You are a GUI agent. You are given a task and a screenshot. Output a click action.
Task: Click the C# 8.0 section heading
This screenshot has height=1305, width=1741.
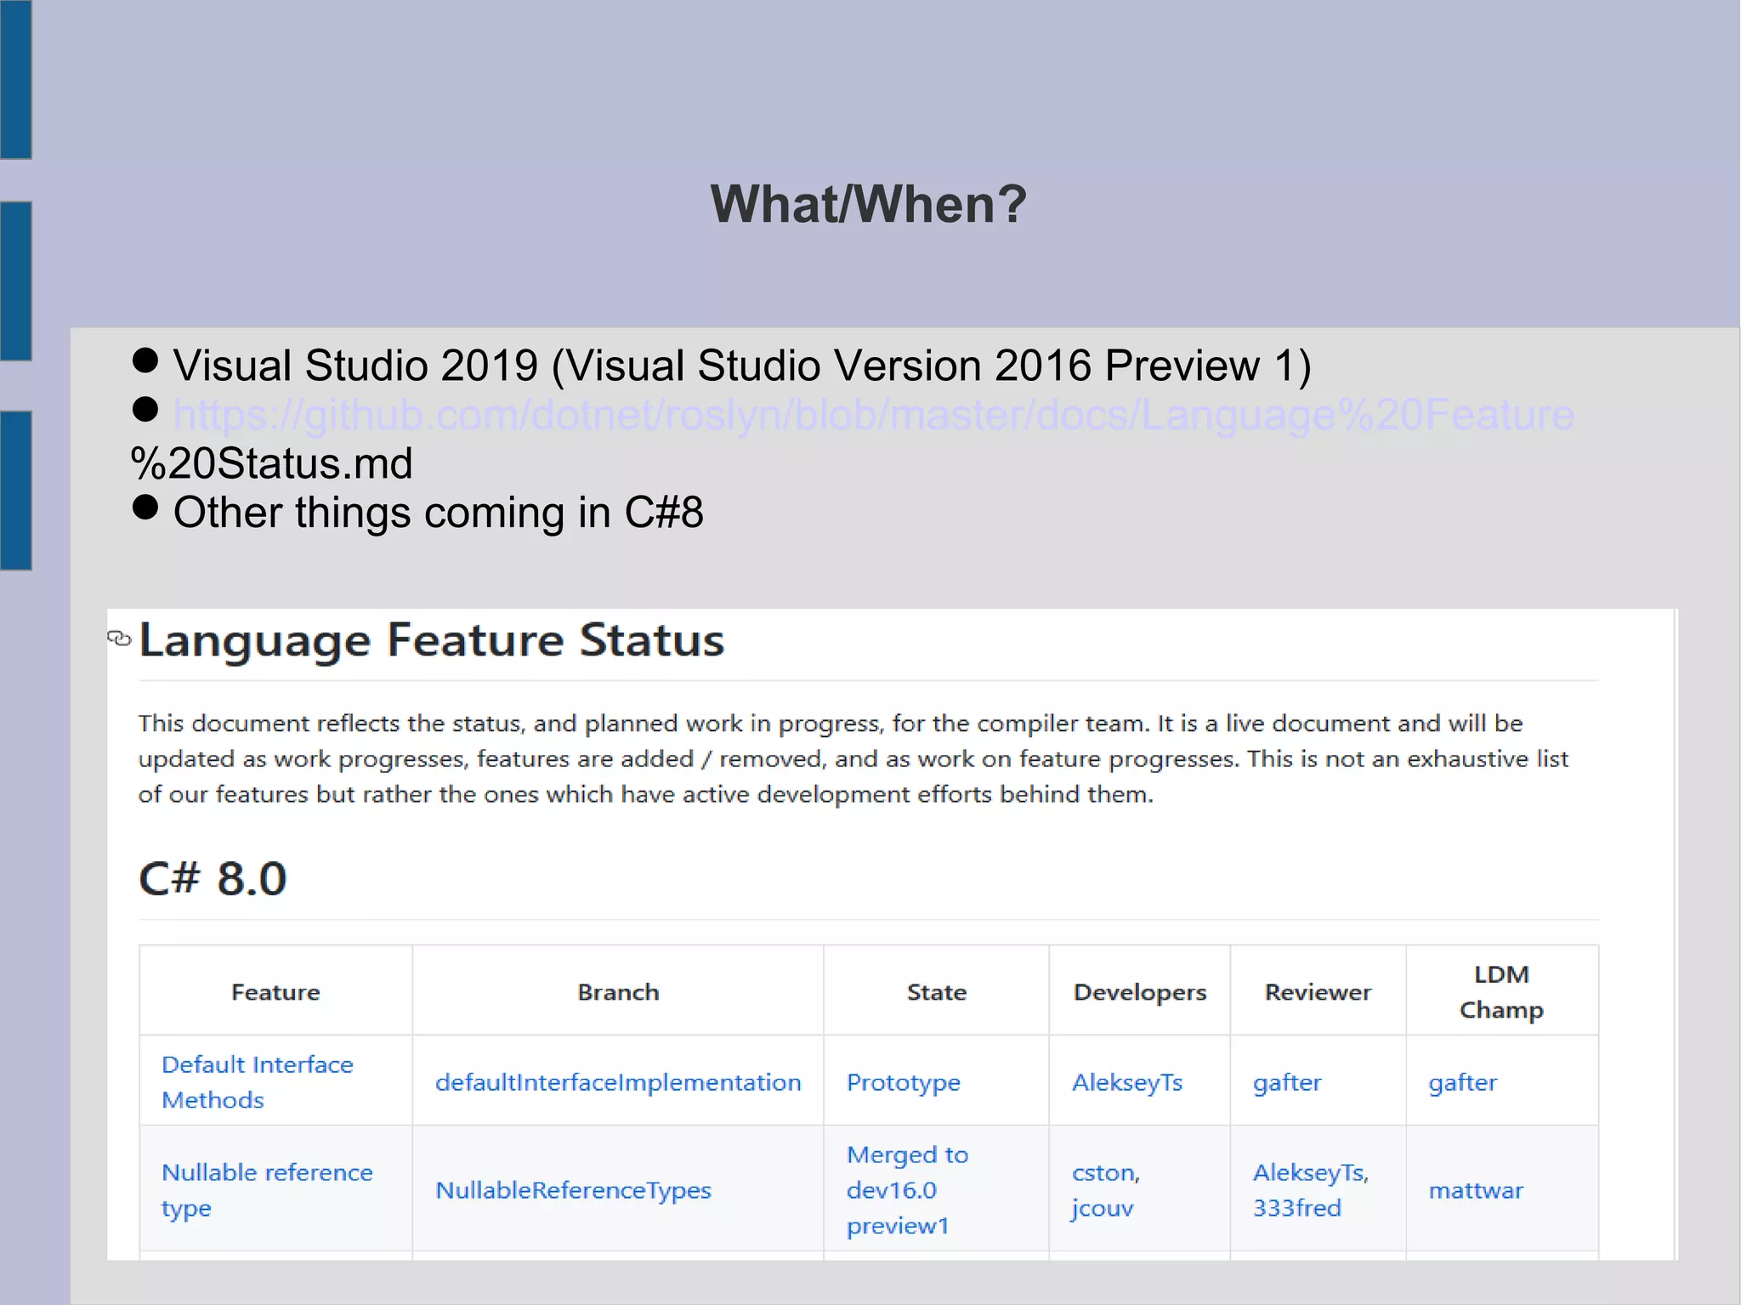[213, 878]
